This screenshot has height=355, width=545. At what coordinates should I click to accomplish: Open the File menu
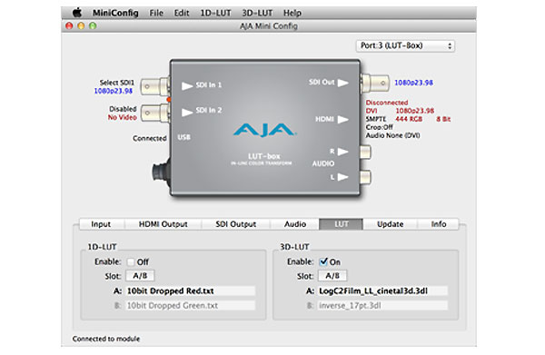pos(156,14)
